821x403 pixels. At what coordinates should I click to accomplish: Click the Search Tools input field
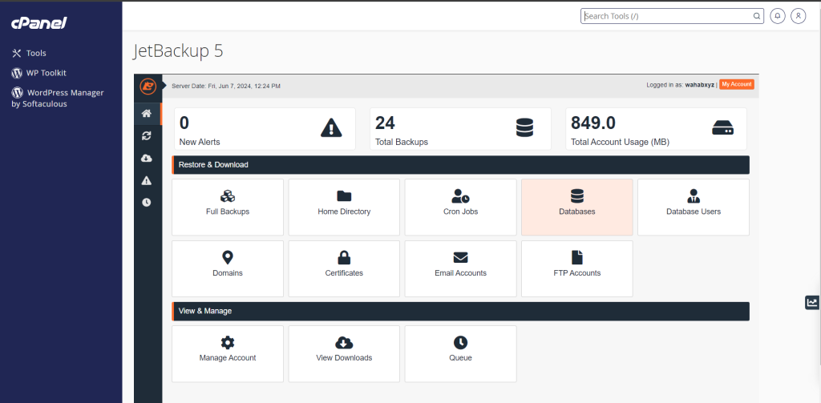(665, 16)
